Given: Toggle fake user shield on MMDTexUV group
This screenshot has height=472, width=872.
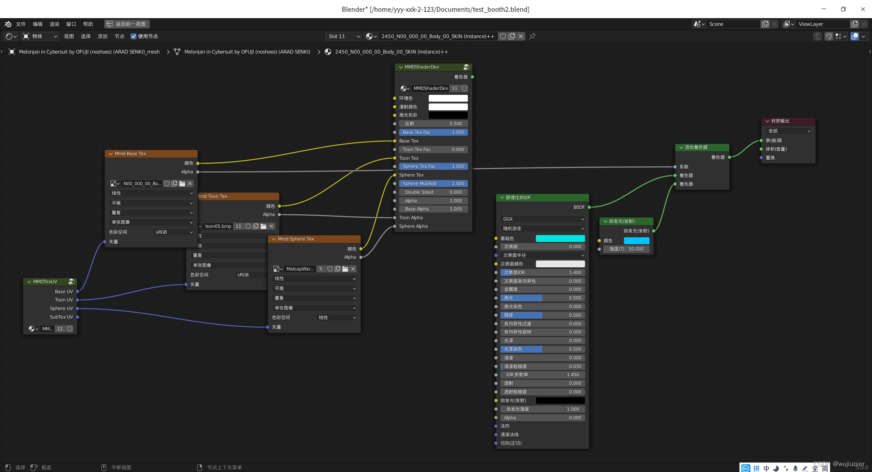Looking at the screenshot, I should pyautogui.click(x=69, y=329).
